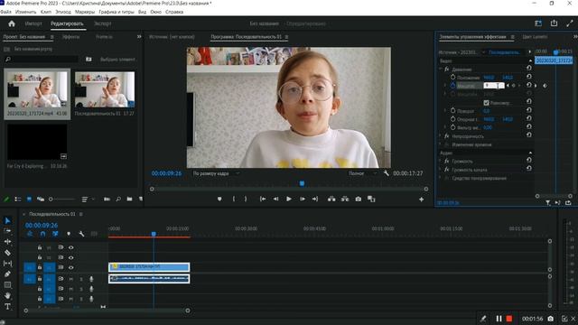Export frame with camera icon
578x325 pixels.
click(x=359, y=199)
